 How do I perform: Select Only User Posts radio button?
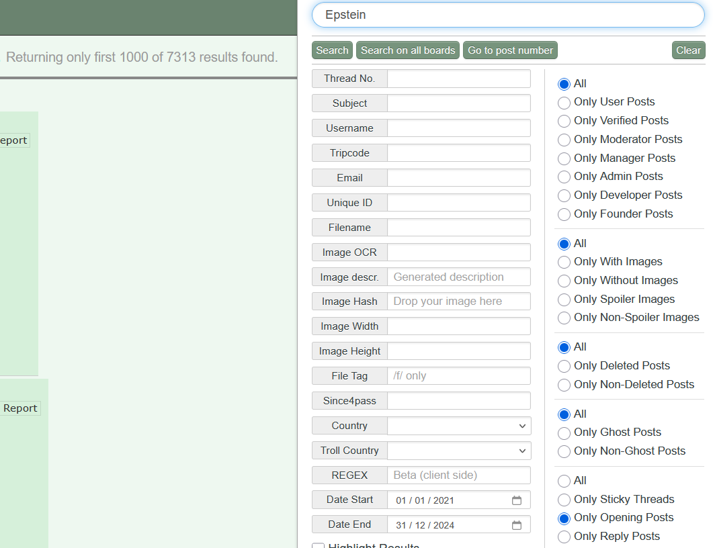pos(564,103)
